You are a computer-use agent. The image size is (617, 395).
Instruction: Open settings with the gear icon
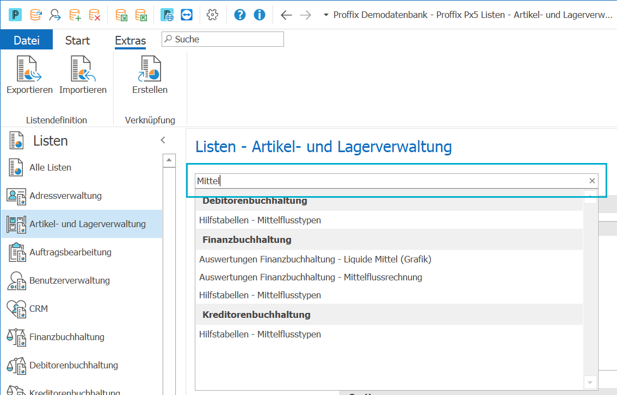tap(213, 15)
